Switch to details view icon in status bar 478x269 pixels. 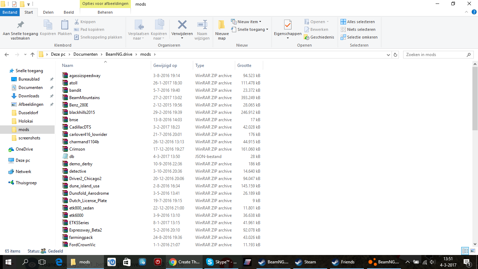pyautogui.click(x=465, y=251)
